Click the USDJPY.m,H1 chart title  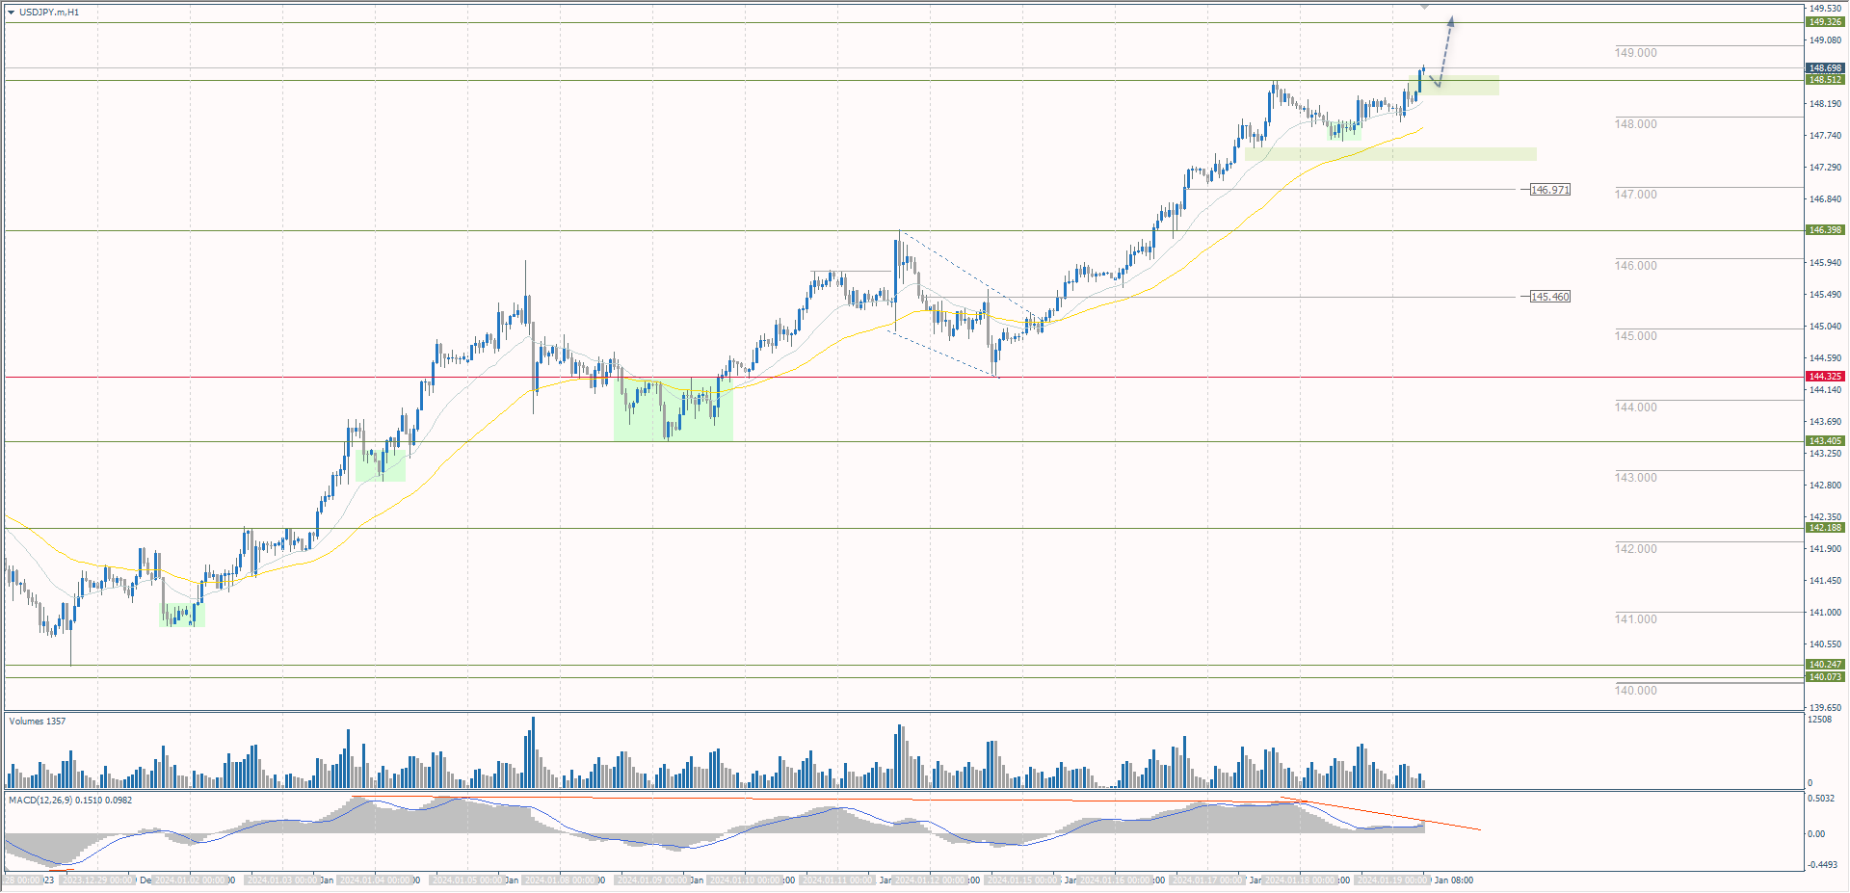(49, 13)
